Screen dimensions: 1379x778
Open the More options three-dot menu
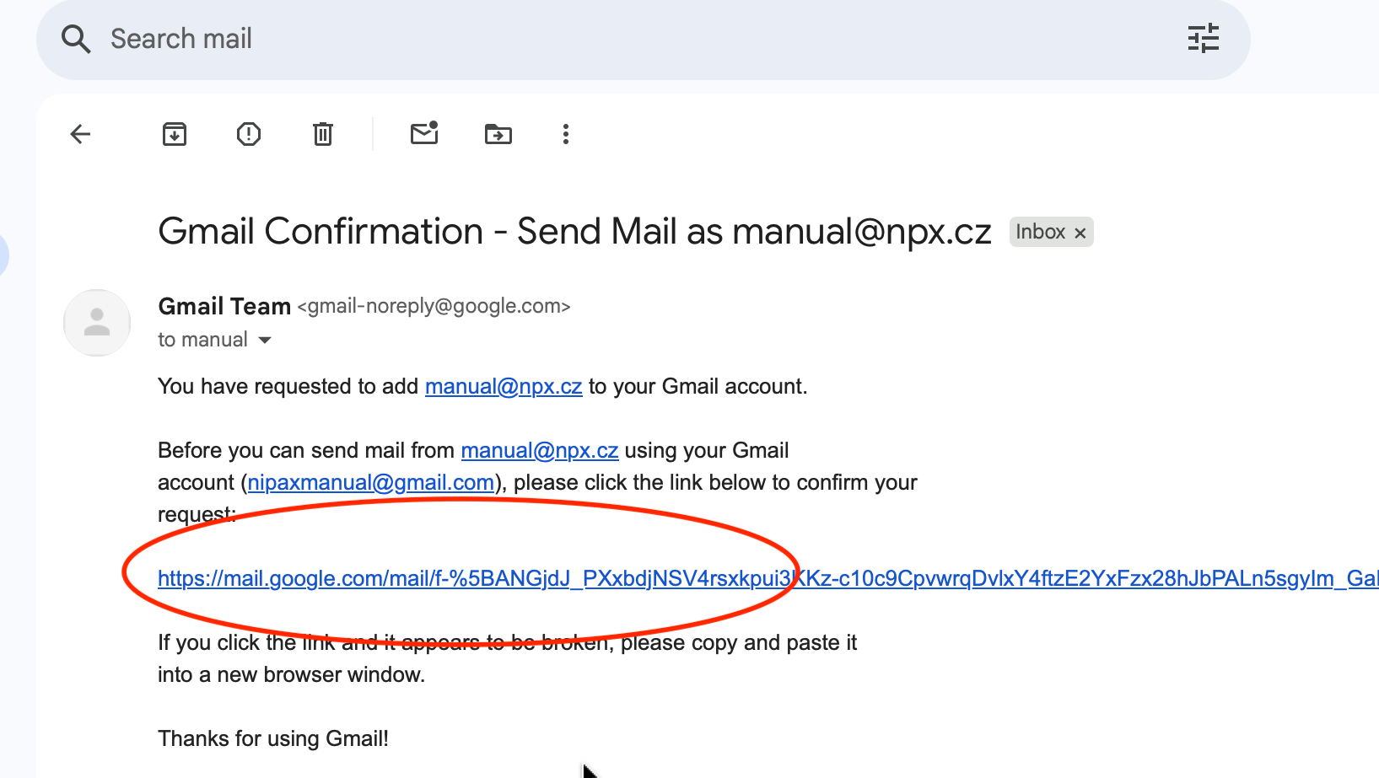(566, 134)
